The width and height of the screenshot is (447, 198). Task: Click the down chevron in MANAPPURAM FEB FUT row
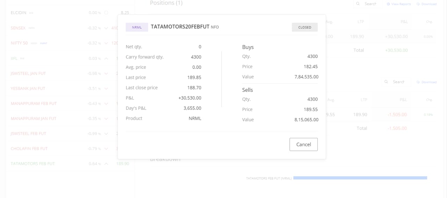coord(106,103)
